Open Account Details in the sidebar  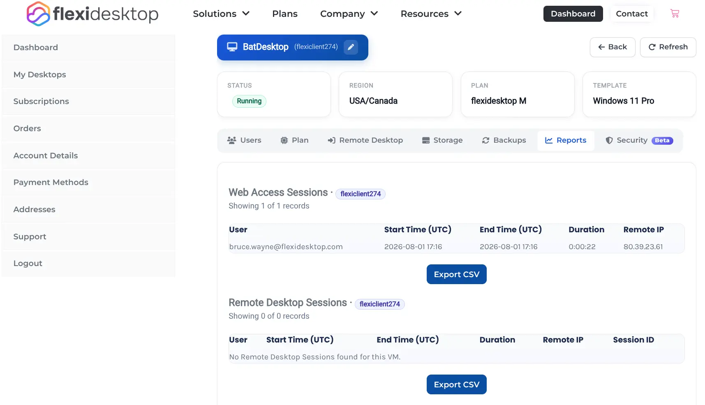(88, 155)
